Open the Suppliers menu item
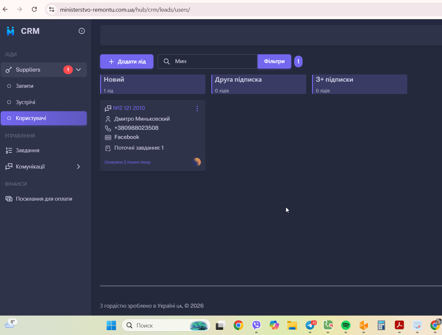The width and height of the screenshot is (442, 335). (x=44, y=70)
